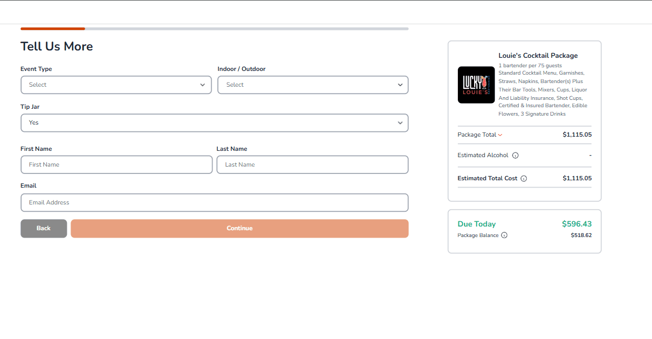Go back with the Back button
652x339 pixels.
(44, 228)
